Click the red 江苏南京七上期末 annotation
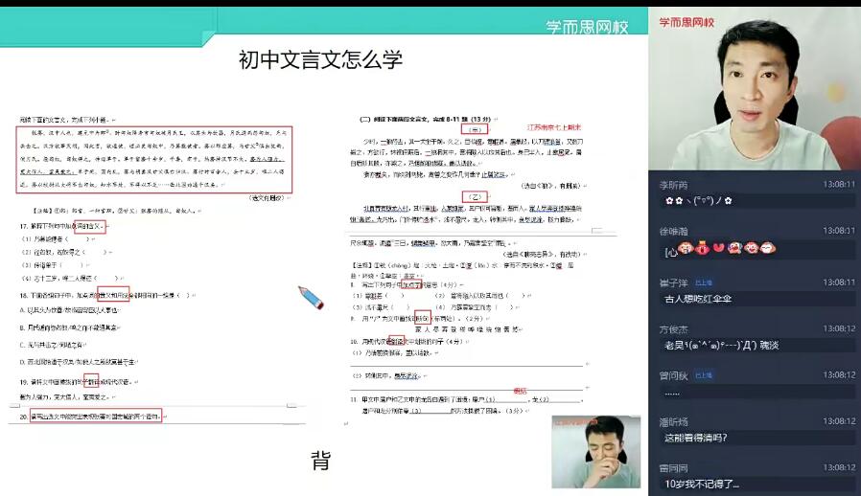Screen dimensions: 861x496 pyautogui.click(x=554, y=126)
